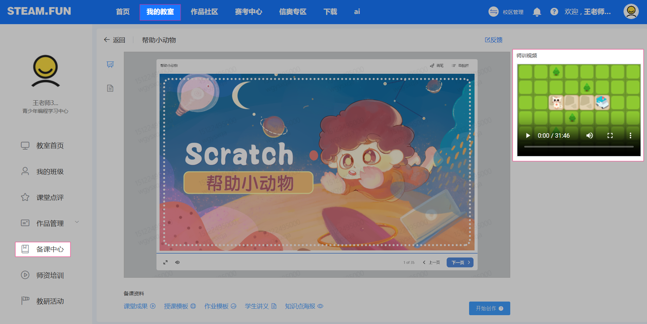Image resolution: width=647 pixels, height=324 pixels.
Task: Click the slide page counter 1 of 35
Action: point(409,262)
